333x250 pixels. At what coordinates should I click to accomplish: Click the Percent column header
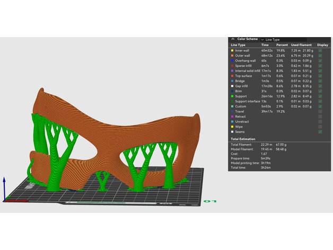282,44
